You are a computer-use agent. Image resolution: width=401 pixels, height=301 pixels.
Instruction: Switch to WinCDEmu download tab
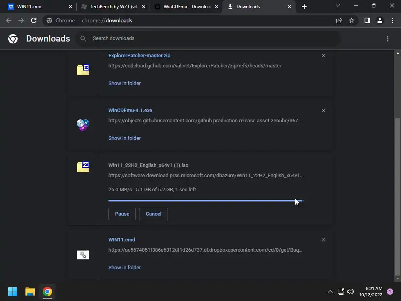(186, 7)
